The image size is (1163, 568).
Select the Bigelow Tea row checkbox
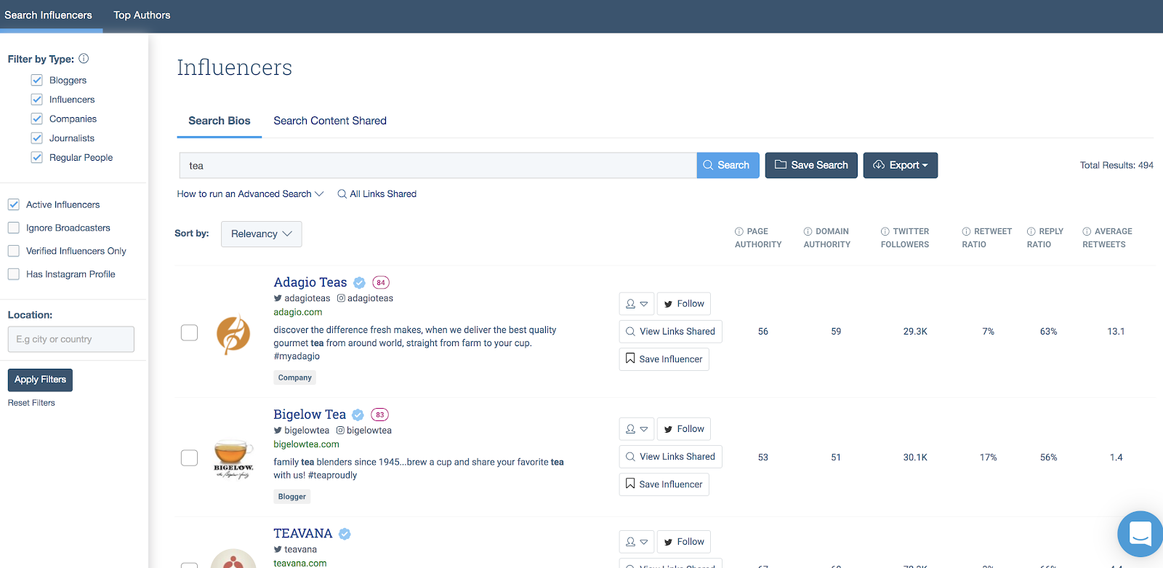(x=189, y=457)
